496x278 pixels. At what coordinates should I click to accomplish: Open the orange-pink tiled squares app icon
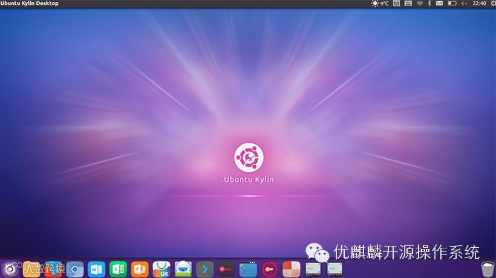tap(292, 270)
